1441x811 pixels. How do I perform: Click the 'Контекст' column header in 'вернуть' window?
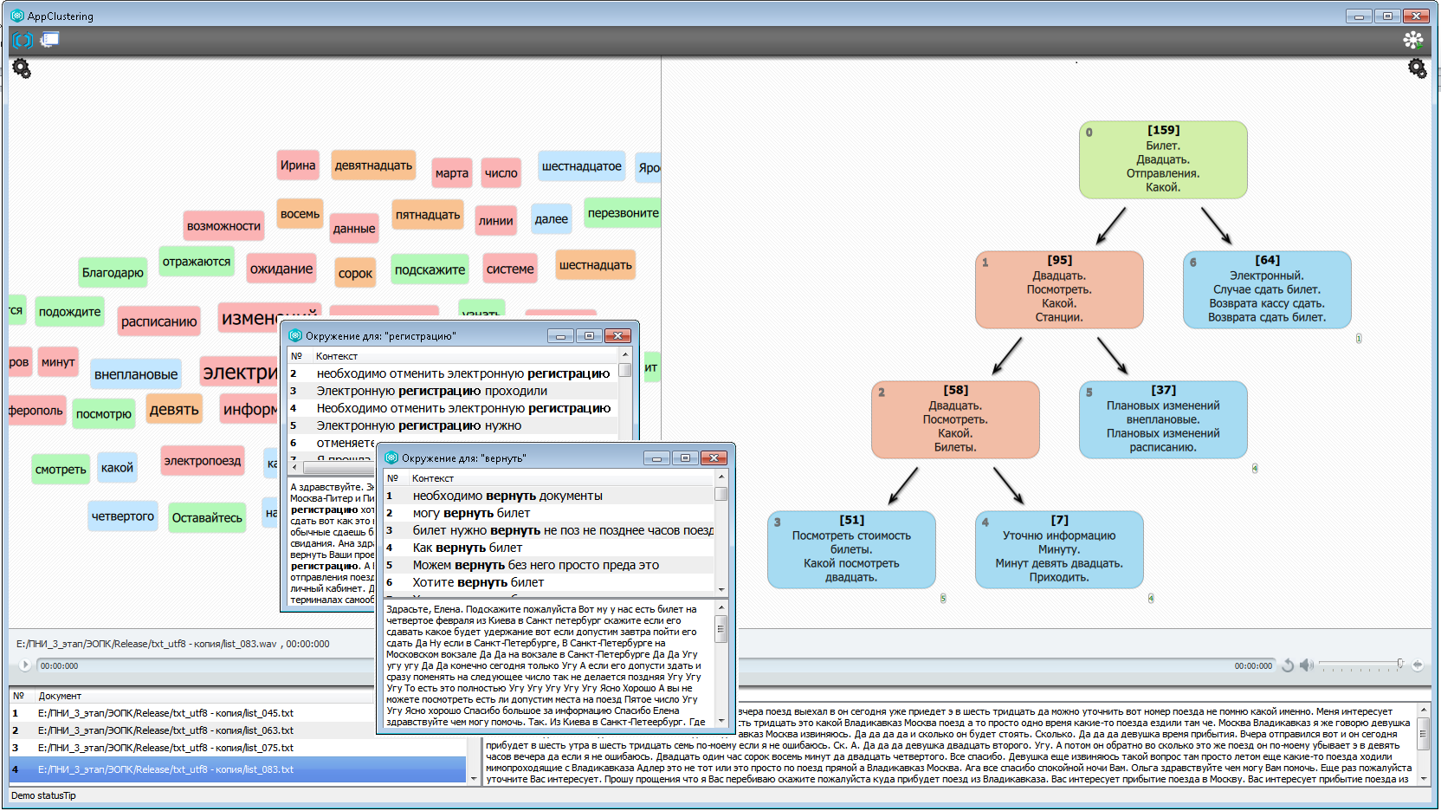tap(433, 478)
